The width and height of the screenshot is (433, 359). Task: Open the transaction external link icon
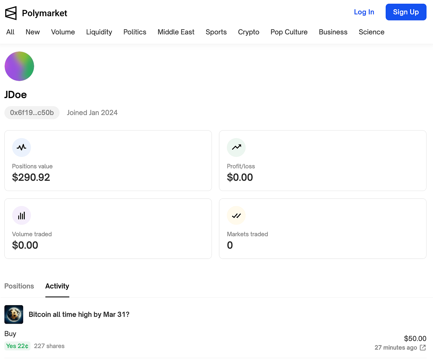[423, 348]
